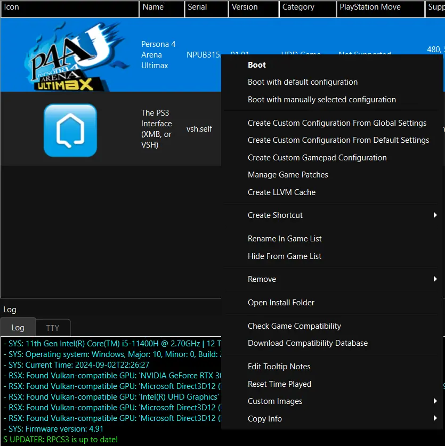445x446 pixels.
Task: Click the Persona 4 Arena Ultimax game icon
Action: pos(75,56)
